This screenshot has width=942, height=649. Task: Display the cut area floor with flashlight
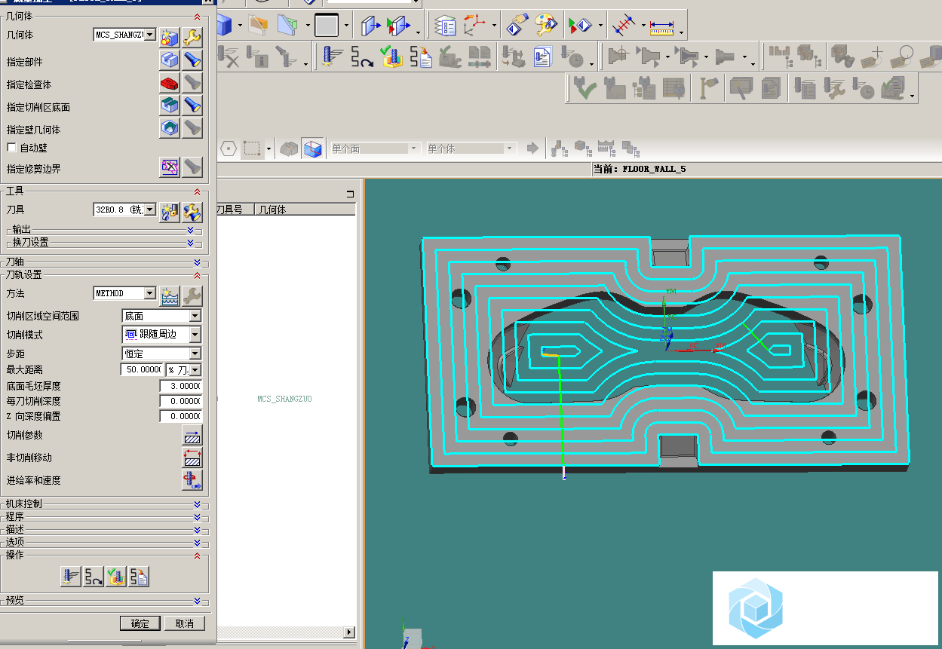192,106
